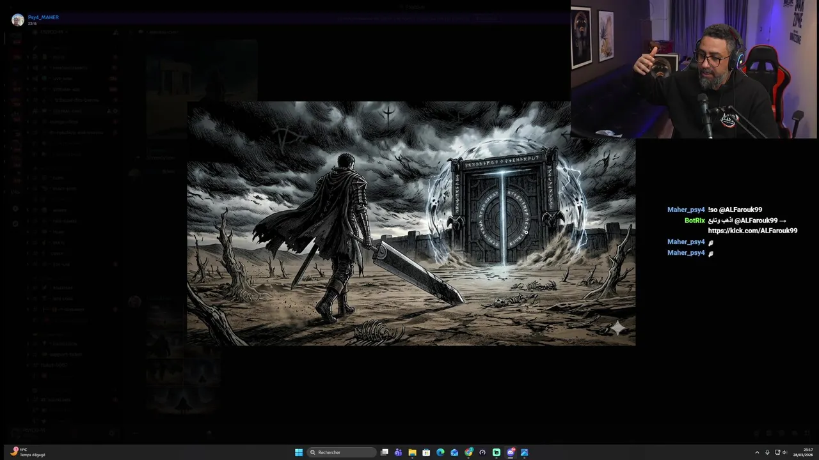Click the Psy4_MAHER streamer name
The height and width of the screenshot is (460, 819).
(44, 17)
